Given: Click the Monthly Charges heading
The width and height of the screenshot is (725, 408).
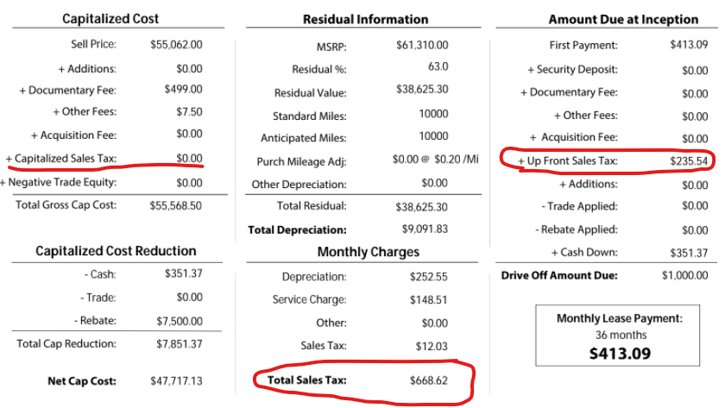Looking at the screenshot, I should pyautogui.click(x=368, y=252).
